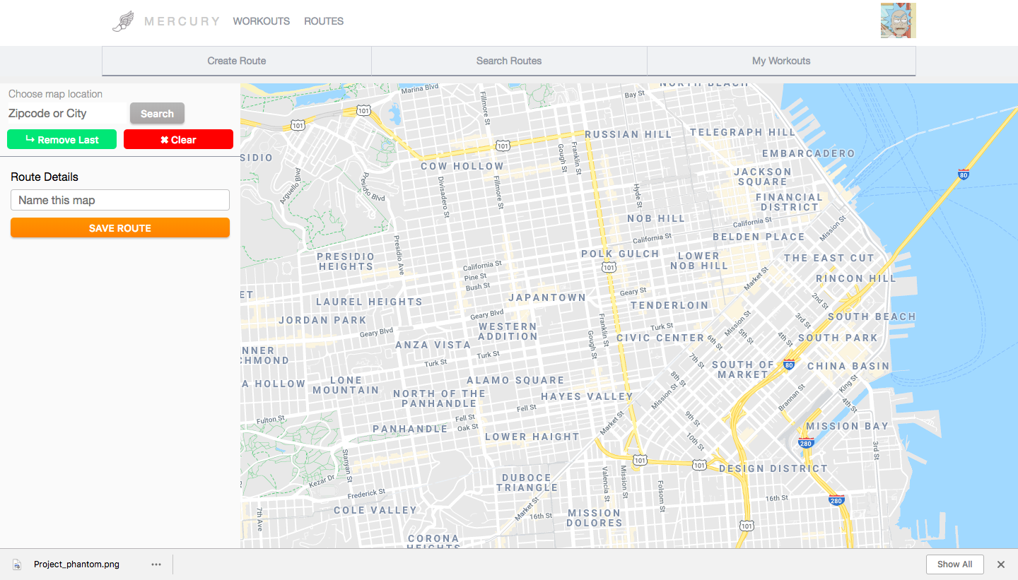Image resolution: width=1018 pixels, height=580 pixels.
Task: Click the PANHANDLE map label
Action: 410,429
